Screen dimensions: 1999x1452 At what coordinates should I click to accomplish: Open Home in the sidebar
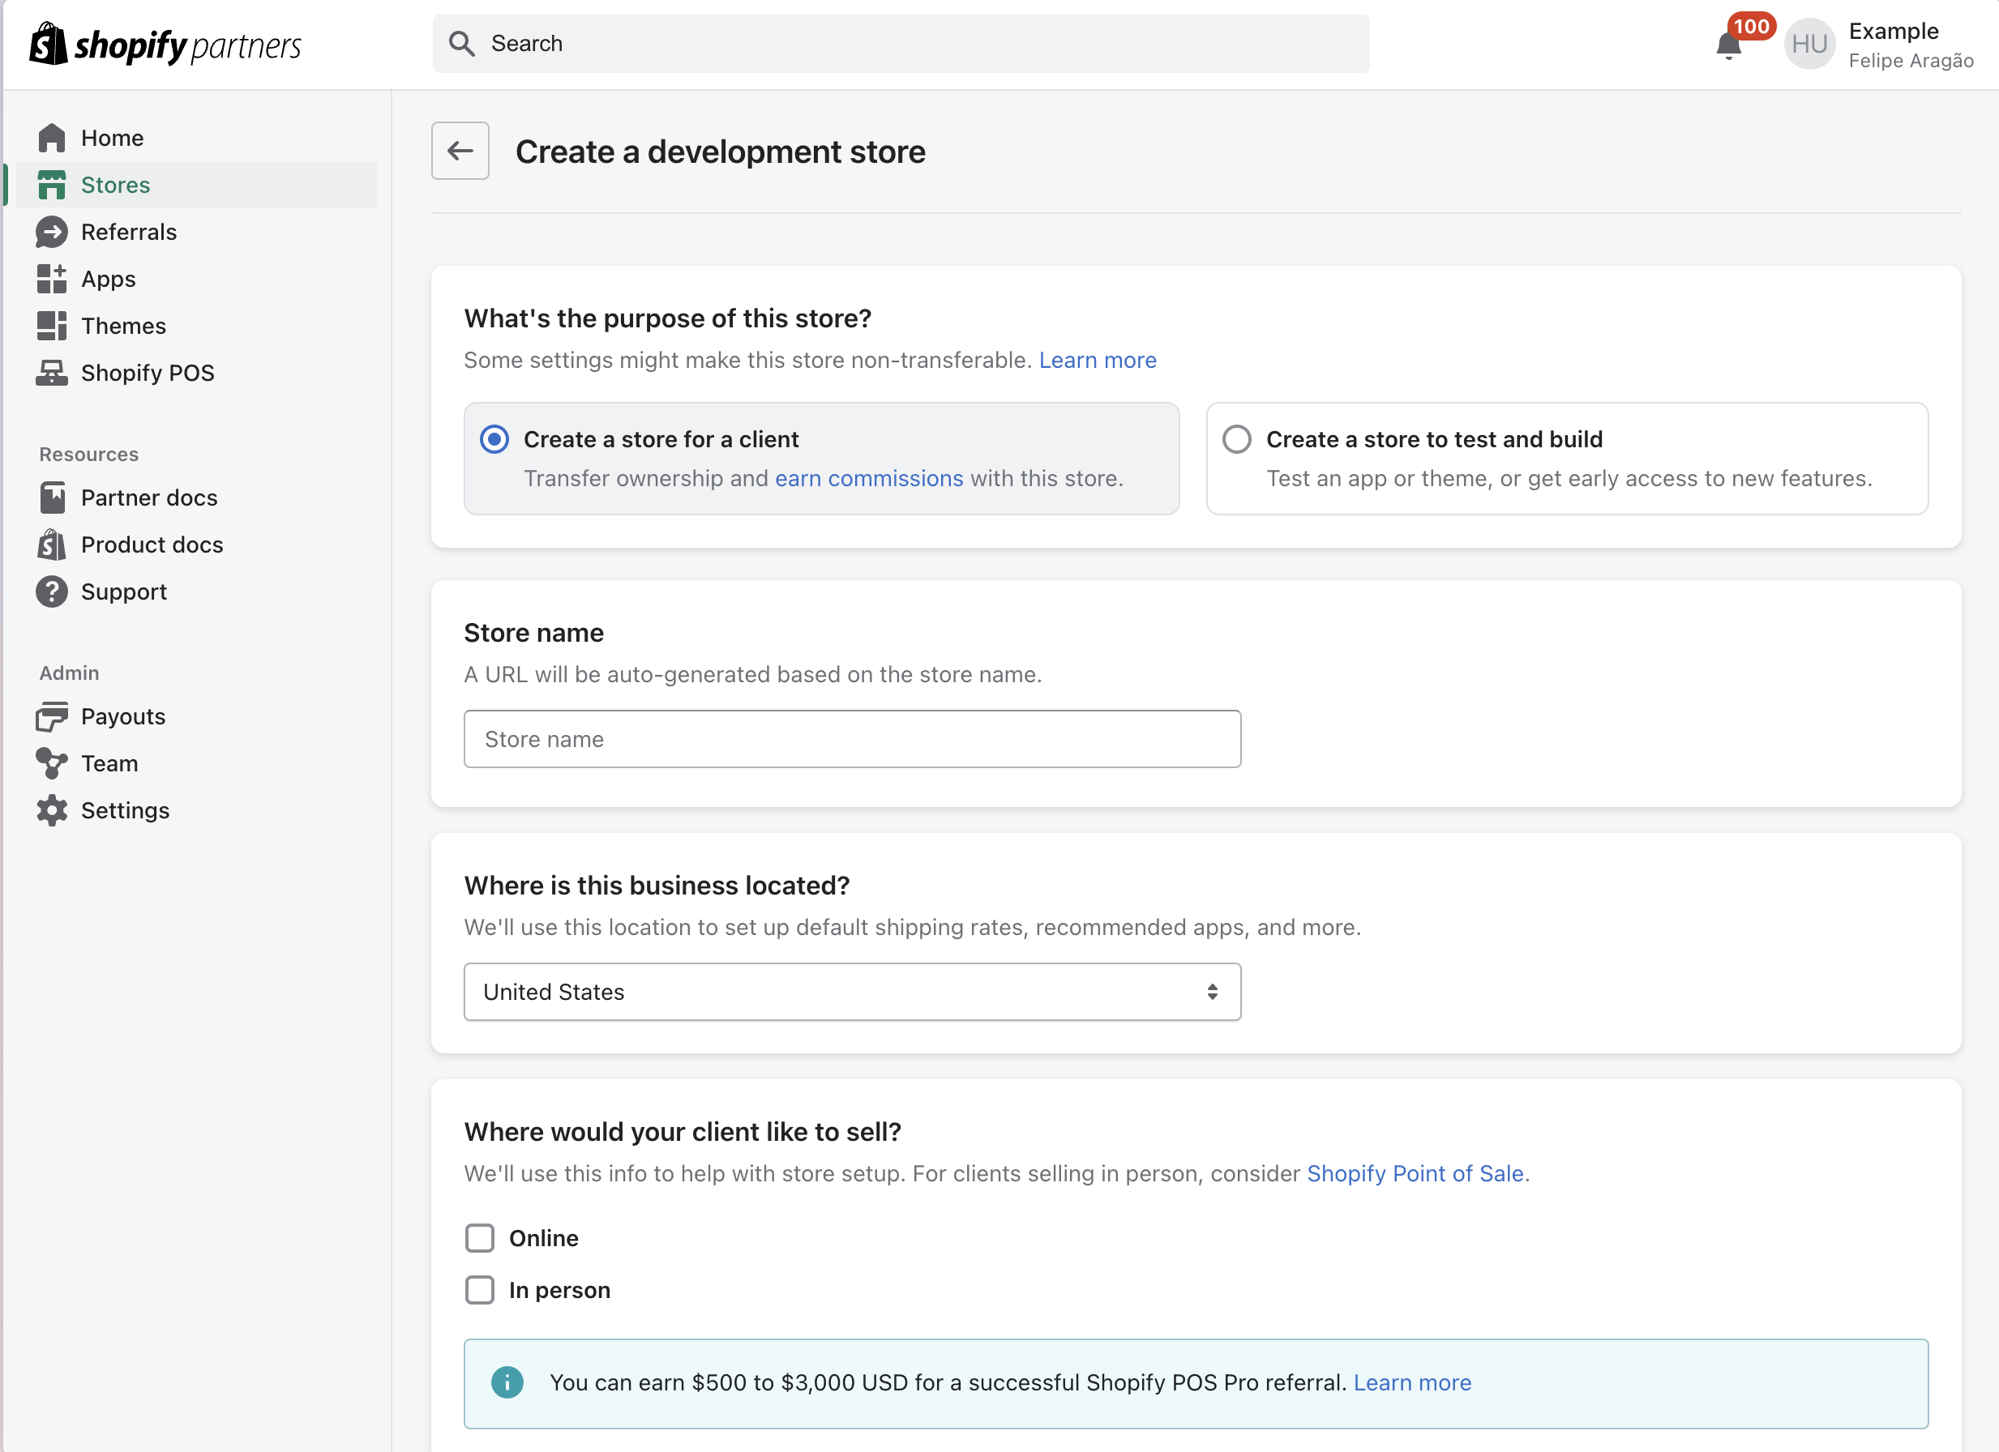click(196, 139)
